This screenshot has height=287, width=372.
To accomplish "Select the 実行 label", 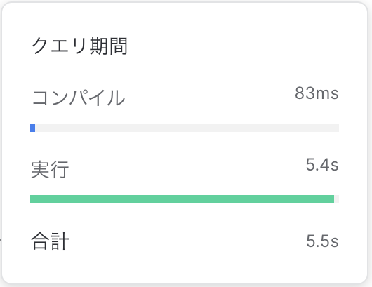I will (50, 169).
